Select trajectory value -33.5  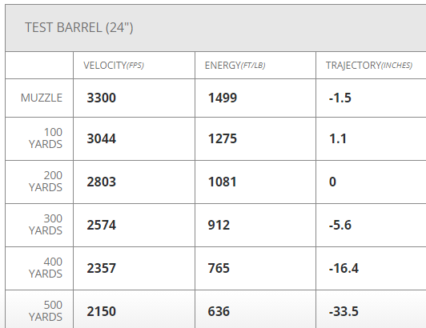tap(344, 311)
